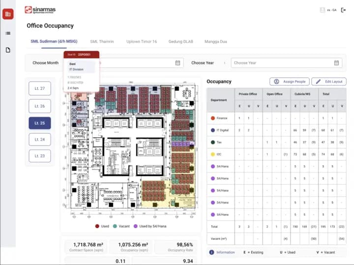The height and width of the screenshot is (265, 354).
Task: Click the Open Office column header
Action: pyautogui.click(x=274, y=94)
